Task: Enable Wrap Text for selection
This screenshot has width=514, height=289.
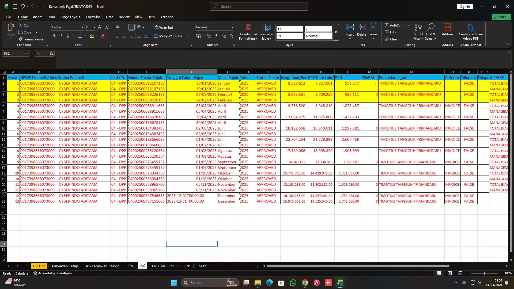Action: pos(164,27)
